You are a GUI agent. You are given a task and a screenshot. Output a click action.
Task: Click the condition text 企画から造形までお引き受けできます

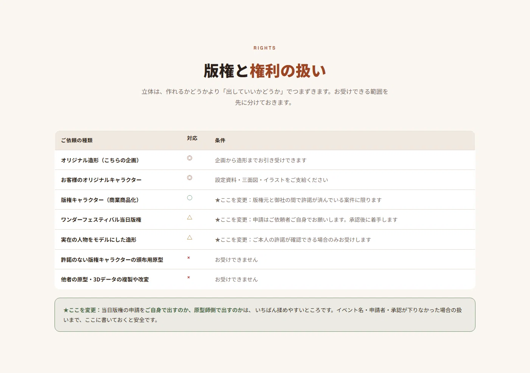pos(261,160)
